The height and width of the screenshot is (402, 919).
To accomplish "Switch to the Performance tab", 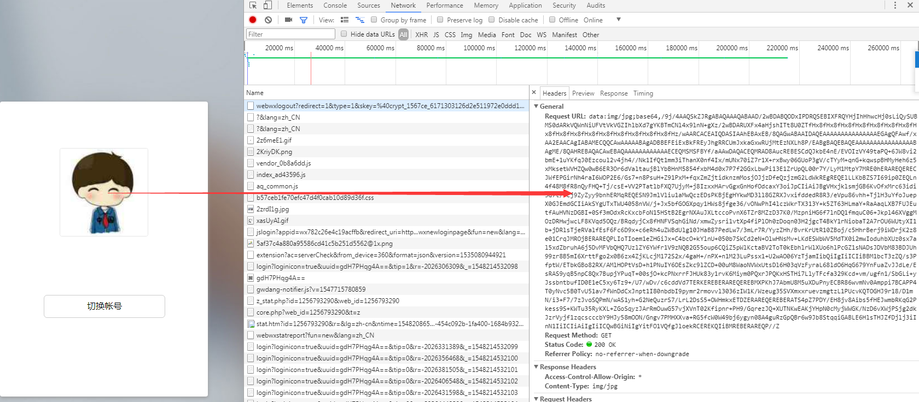I will click(x=445, y=5).
